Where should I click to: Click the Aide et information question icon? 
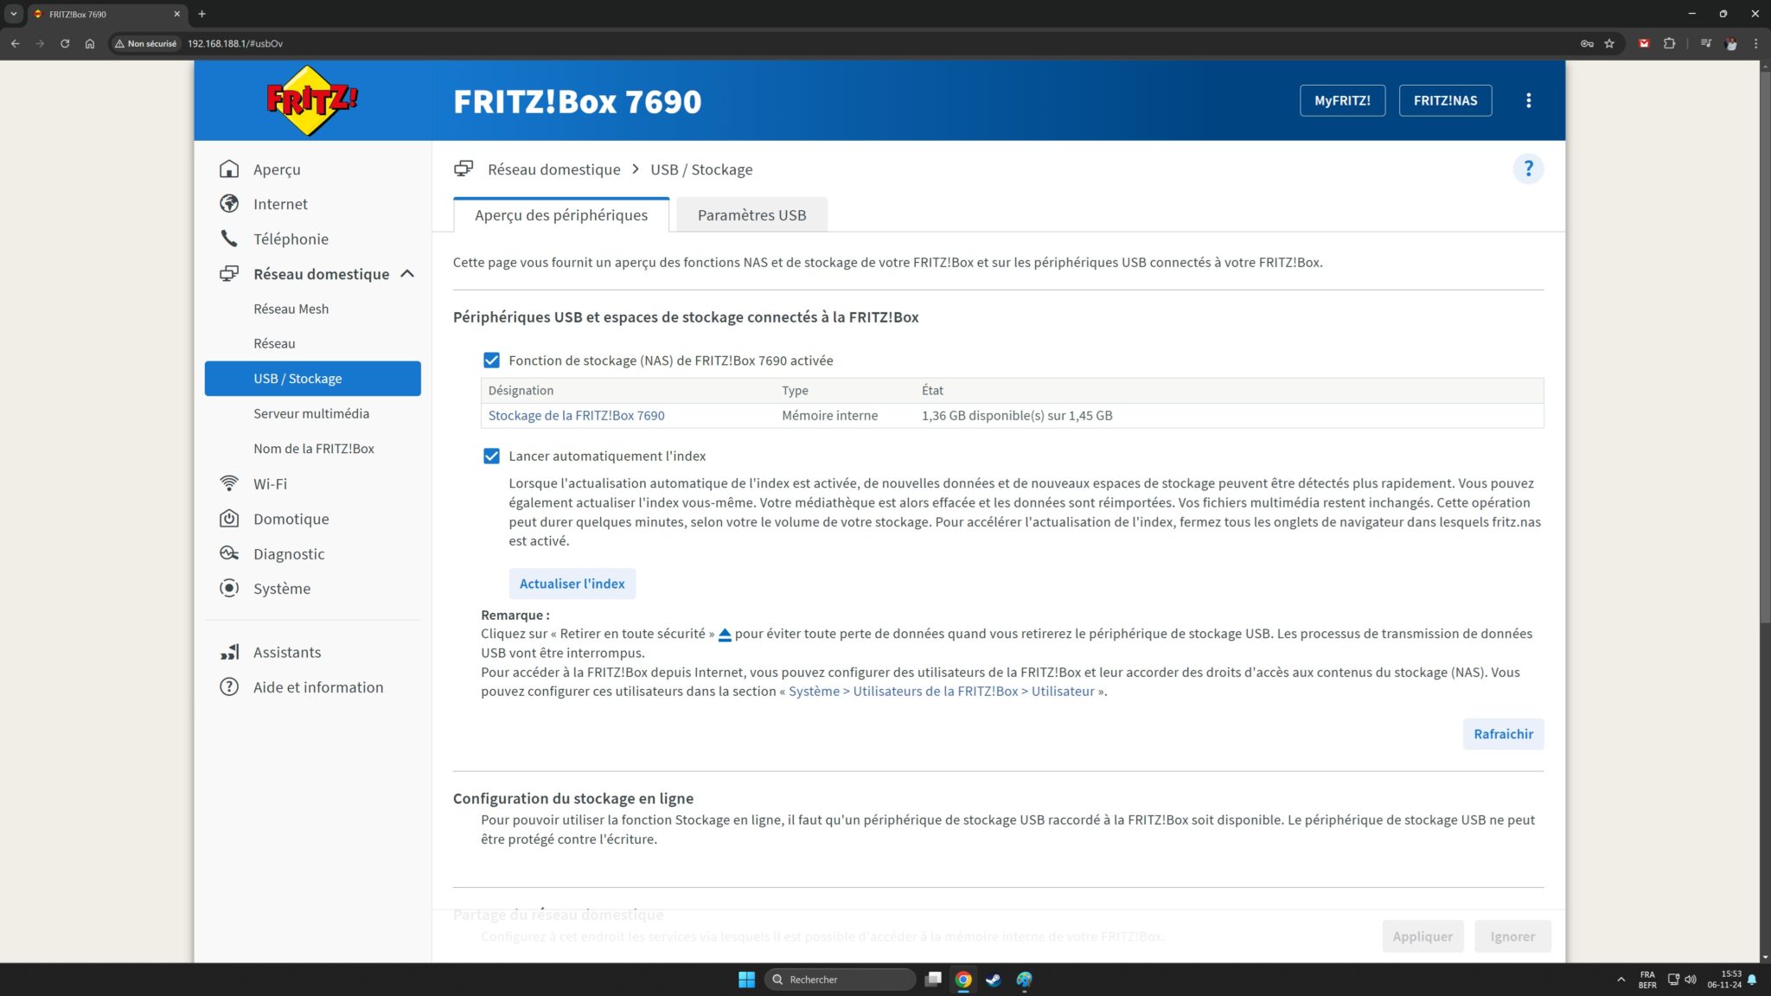(229, 686)
